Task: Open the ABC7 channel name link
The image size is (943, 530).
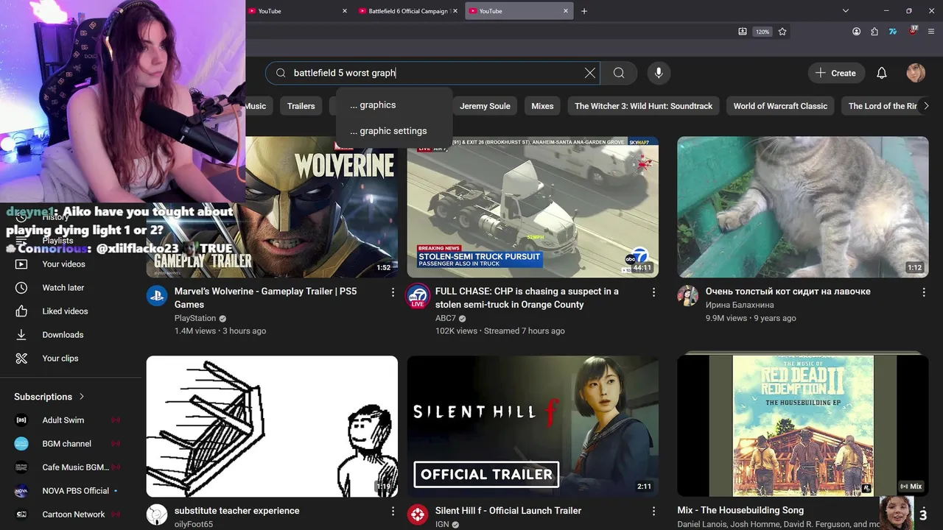Action: point(446,319)
